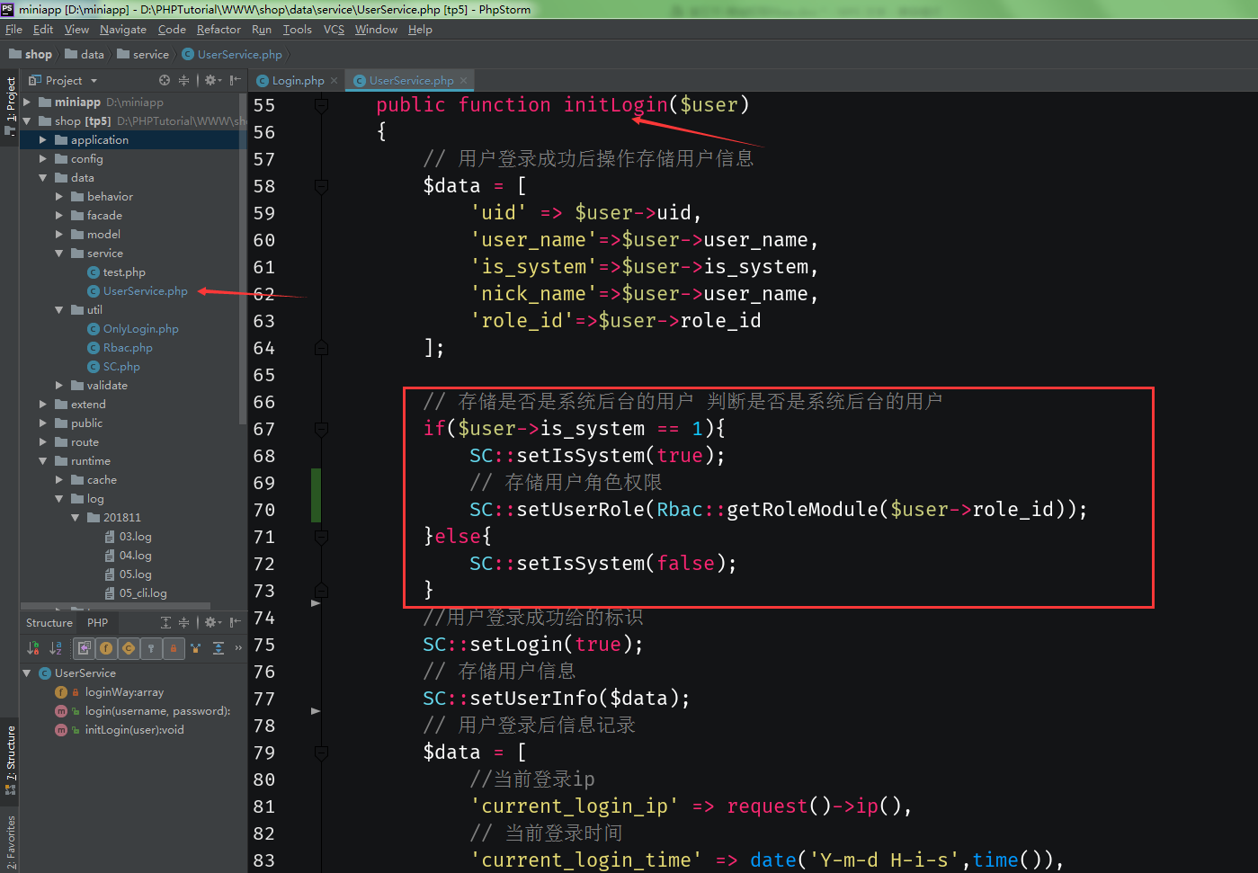This screenshot has width=1258, height=873.
Task: Hide the Project panel
Action: coord(234,79)
